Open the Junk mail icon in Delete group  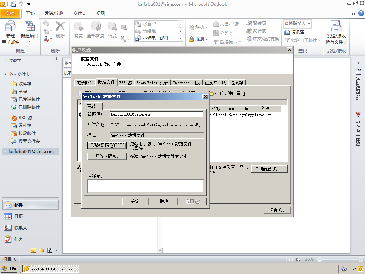[47, 39]
